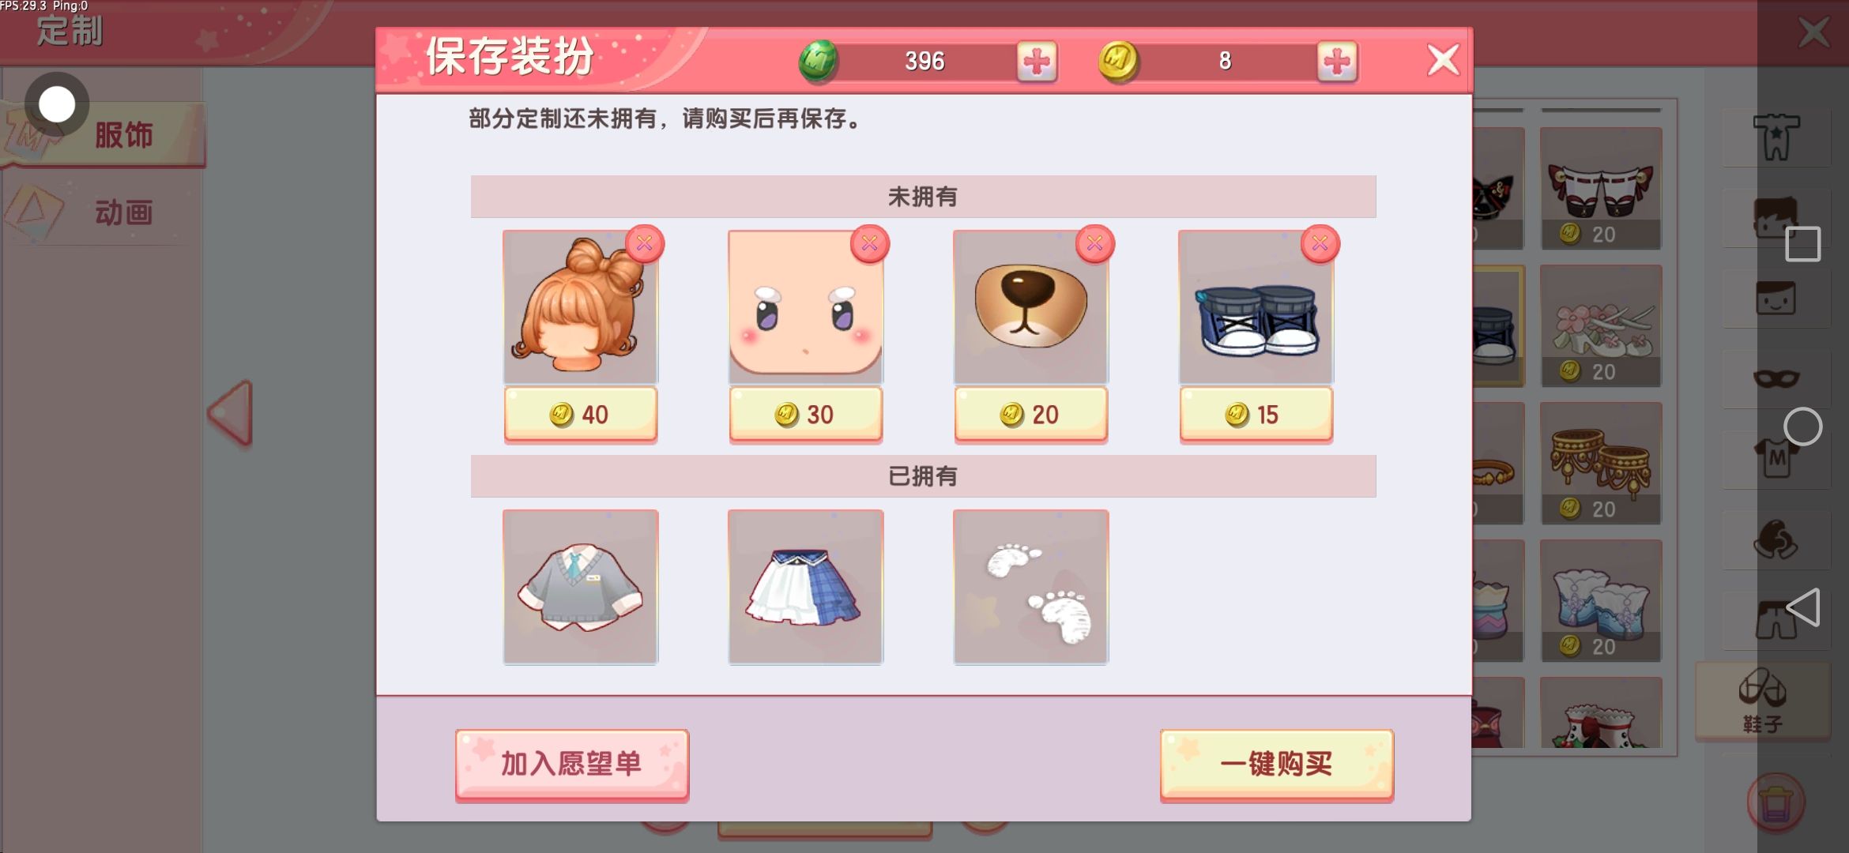Select the 鞋子 shoes category icon

pyautogui.click(x=1762, y=701)
